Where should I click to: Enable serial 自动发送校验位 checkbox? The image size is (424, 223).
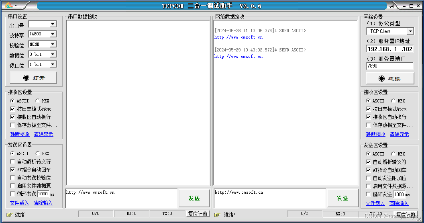(x=12, y=178)
